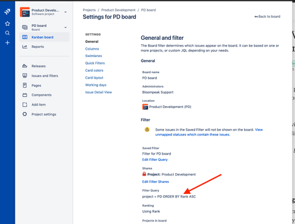The image size is (295, 224).
Task: Open Card colors settings tab
Action: coord(94,71)
